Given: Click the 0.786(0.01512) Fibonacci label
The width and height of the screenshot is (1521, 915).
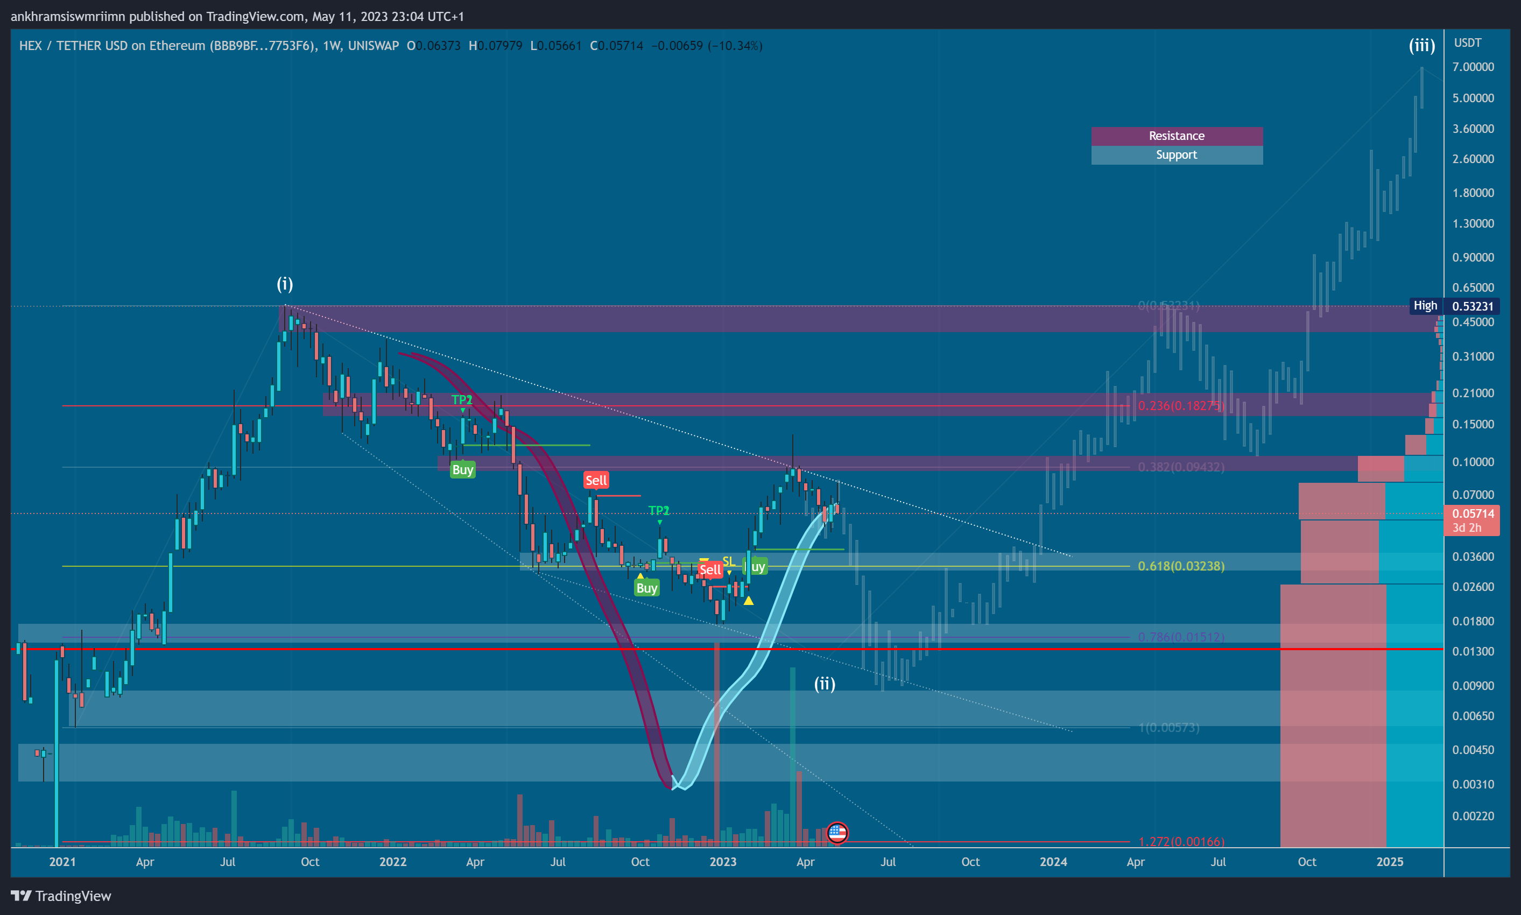Looking at the screenshot, I should 1181,637.
